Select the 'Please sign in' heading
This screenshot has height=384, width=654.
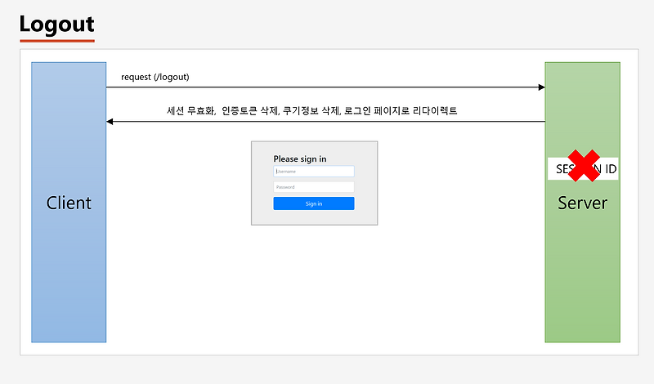point(300,159)
